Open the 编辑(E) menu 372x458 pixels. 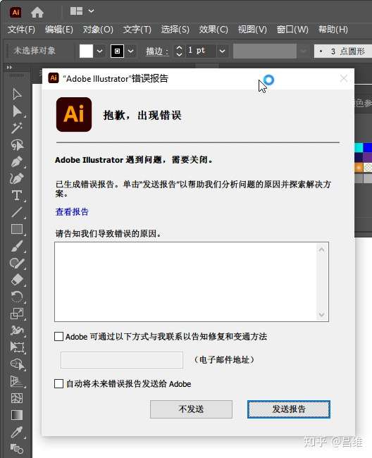[x=59, y=30]
